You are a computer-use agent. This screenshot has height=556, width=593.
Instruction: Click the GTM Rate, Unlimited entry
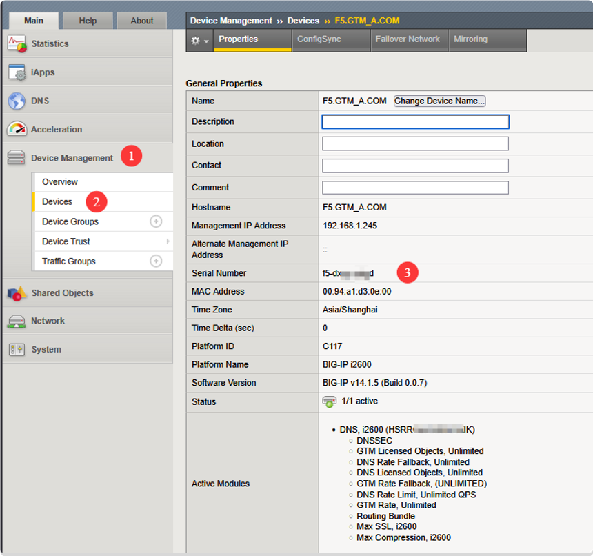tap(396, 506)
